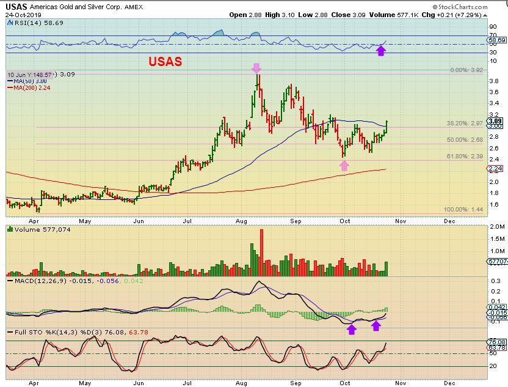Click the Volume 577.1K header value

coord(394,15)
